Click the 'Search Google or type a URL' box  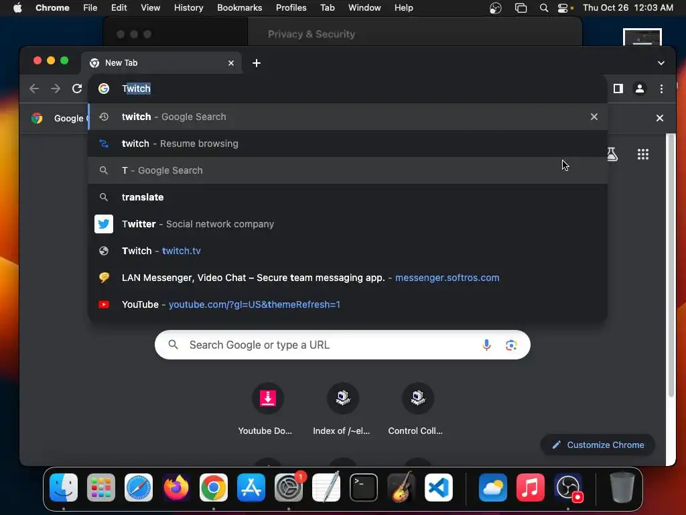point(342,345)
